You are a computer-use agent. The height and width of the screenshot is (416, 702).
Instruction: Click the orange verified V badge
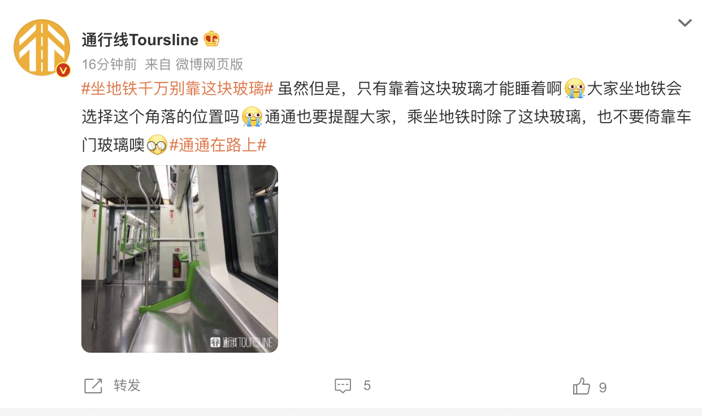[x=63, y=70]
